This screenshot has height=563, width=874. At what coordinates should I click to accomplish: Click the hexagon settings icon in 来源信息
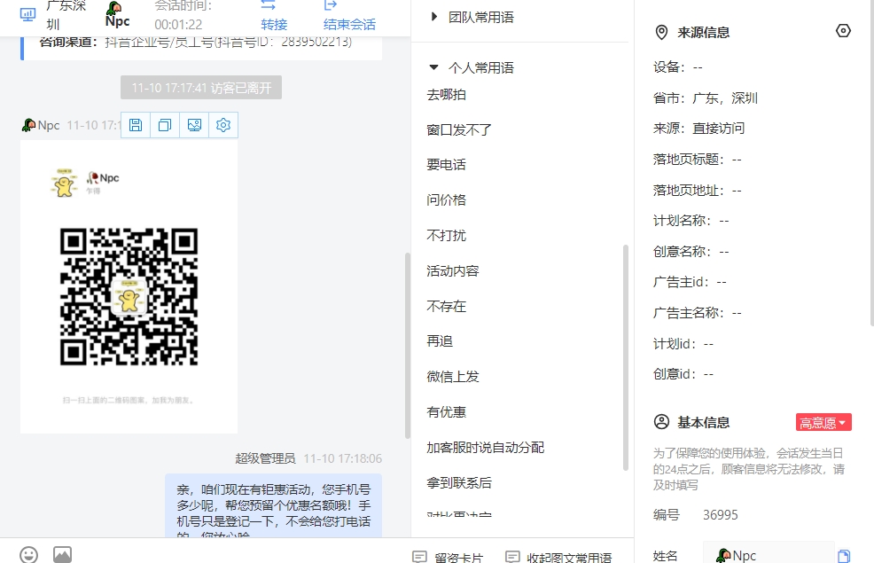[x=843, y=31]
